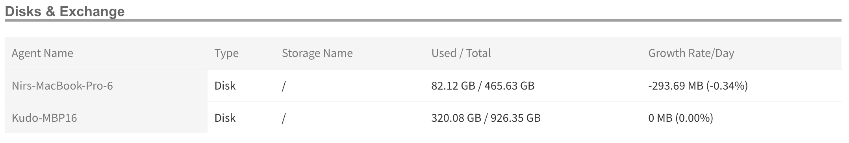Click the horizontal rule under Disks & Exchange
The image size is (849, 143).
423,20
